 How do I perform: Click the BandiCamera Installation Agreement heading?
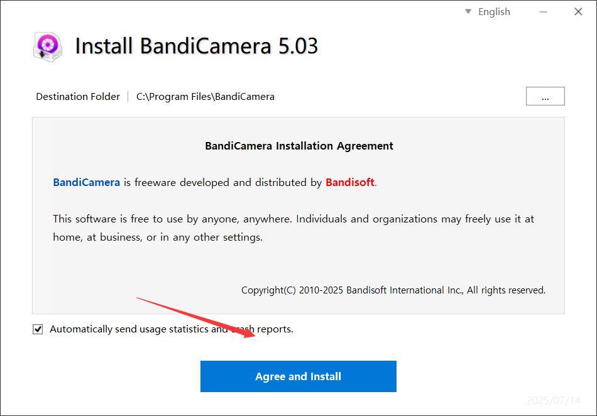tap(299, 146)
